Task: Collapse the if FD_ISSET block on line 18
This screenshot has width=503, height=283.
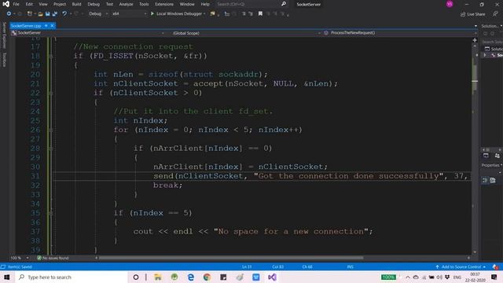Action: point(51,56)
